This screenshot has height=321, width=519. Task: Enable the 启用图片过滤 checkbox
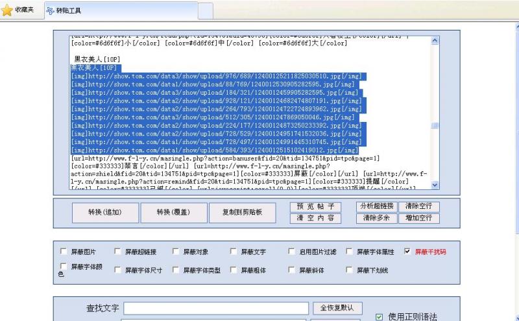pyautogui.click(x=291, y=252)
